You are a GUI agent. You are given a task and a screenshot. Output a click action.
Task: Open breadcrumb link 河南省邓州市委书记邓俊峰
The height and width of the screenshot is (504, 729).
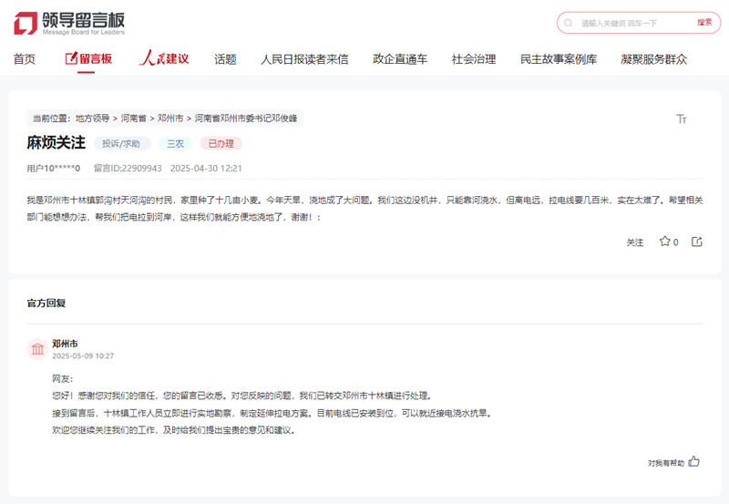click(x=246, y=118)
